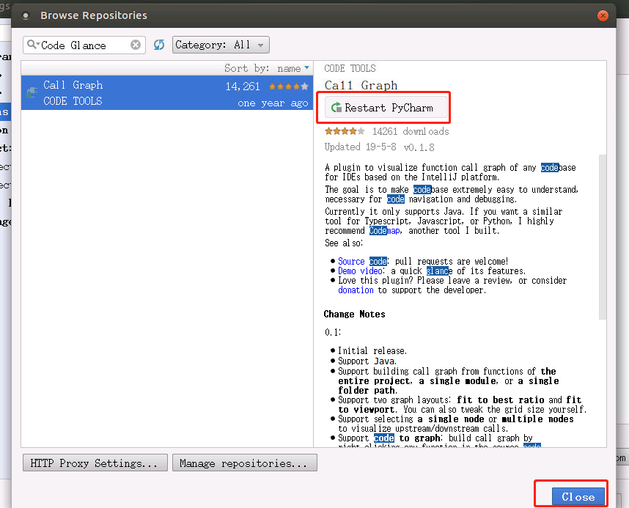Open the Demo video link
This screenshot has width=629, height=508.
click(x=361, y=271)
